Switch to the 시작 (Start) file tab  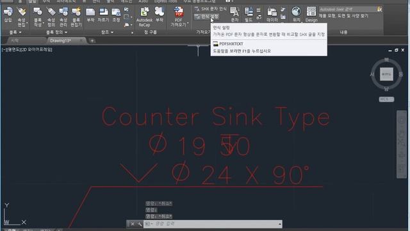tap(15, 40)
